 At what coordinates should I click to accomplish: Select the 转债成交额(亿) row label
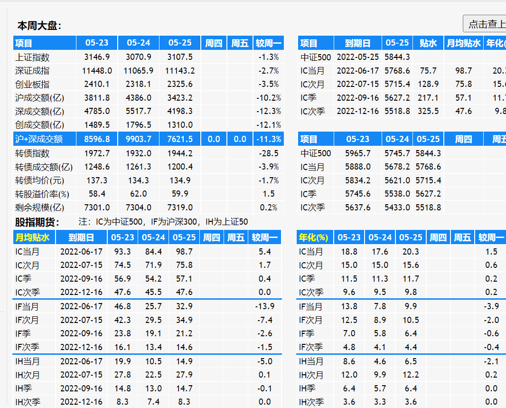44,167
